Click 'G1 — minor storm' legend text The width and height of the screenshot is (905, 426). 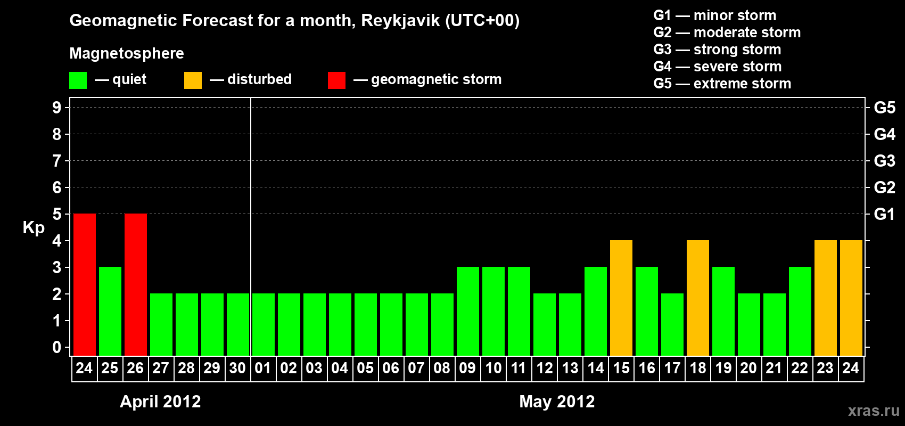tap(715, 15)
